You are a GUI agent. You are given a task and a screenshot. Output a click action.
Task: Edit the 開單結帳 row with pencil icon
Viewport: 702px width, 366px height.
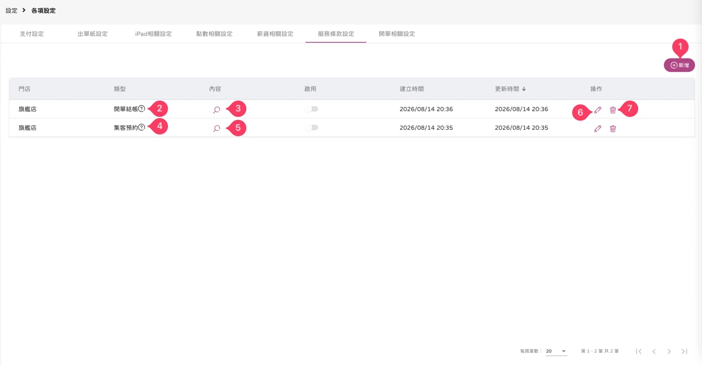coord(597,110)
